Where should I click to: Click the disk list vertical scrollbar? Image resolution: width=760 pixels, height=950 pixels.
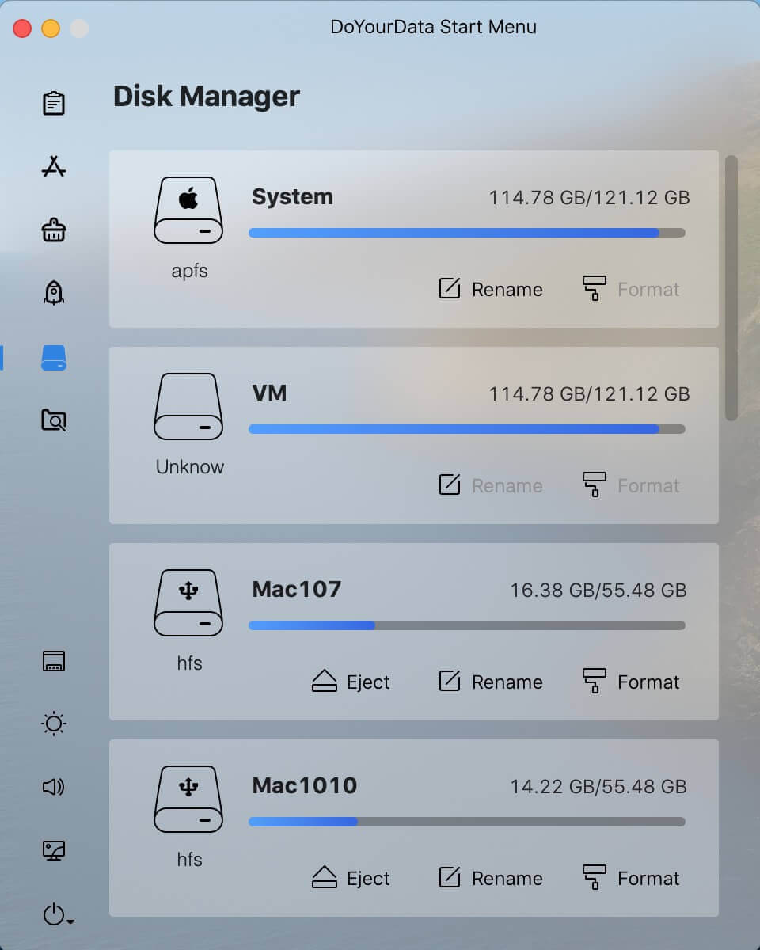[731, 287]
